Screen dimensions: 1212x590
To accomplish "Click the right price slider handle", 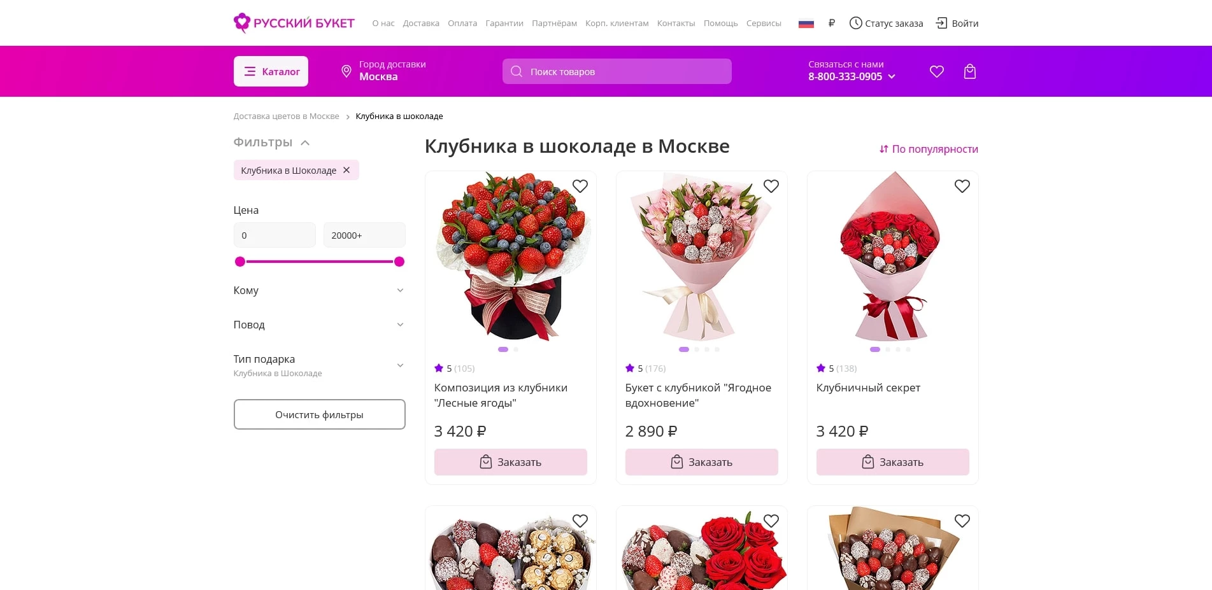I will click(399, 262).
